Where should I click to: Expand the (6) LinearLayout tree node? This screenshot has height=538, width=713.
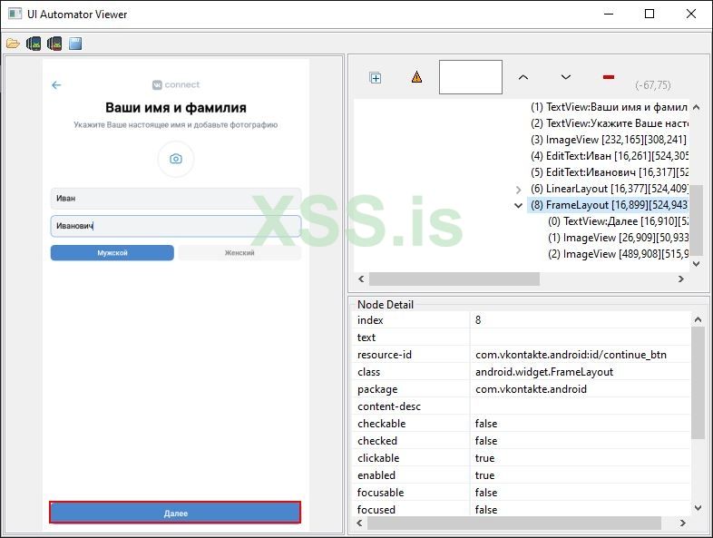[518, 190]
